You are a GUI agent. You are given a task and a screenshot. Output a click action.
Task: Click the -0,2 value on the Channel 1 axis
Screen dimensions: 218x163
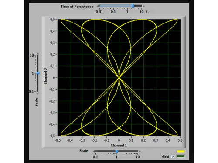94,140
